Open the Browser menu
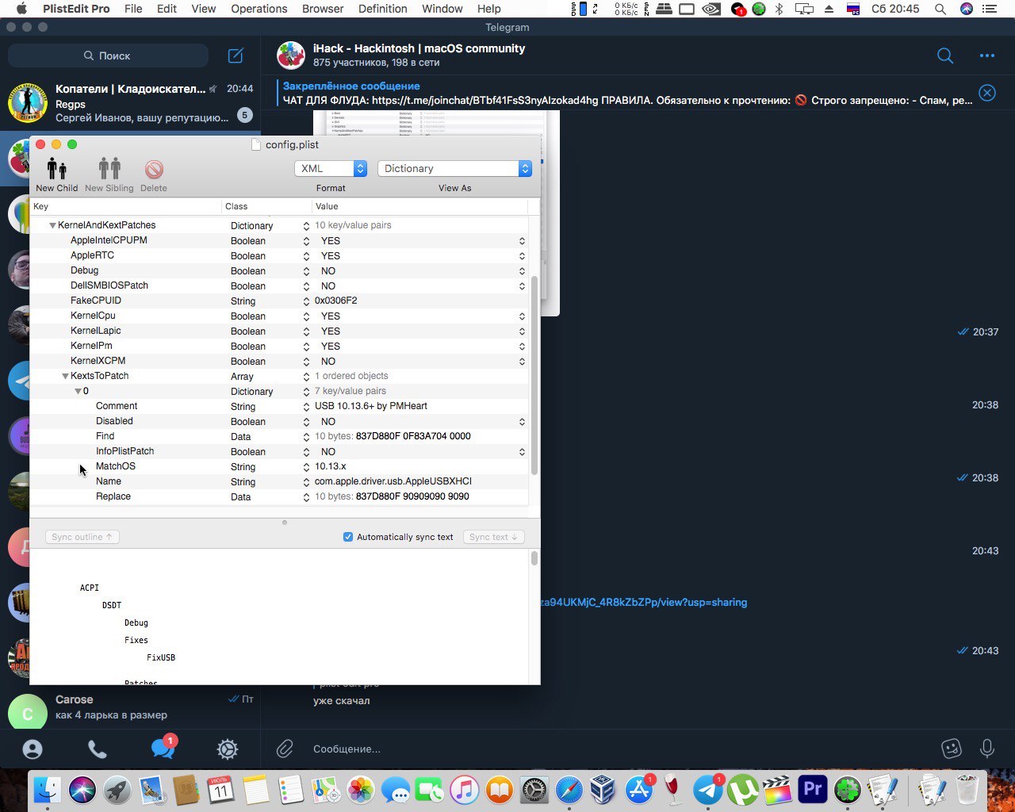 point(323,9)
